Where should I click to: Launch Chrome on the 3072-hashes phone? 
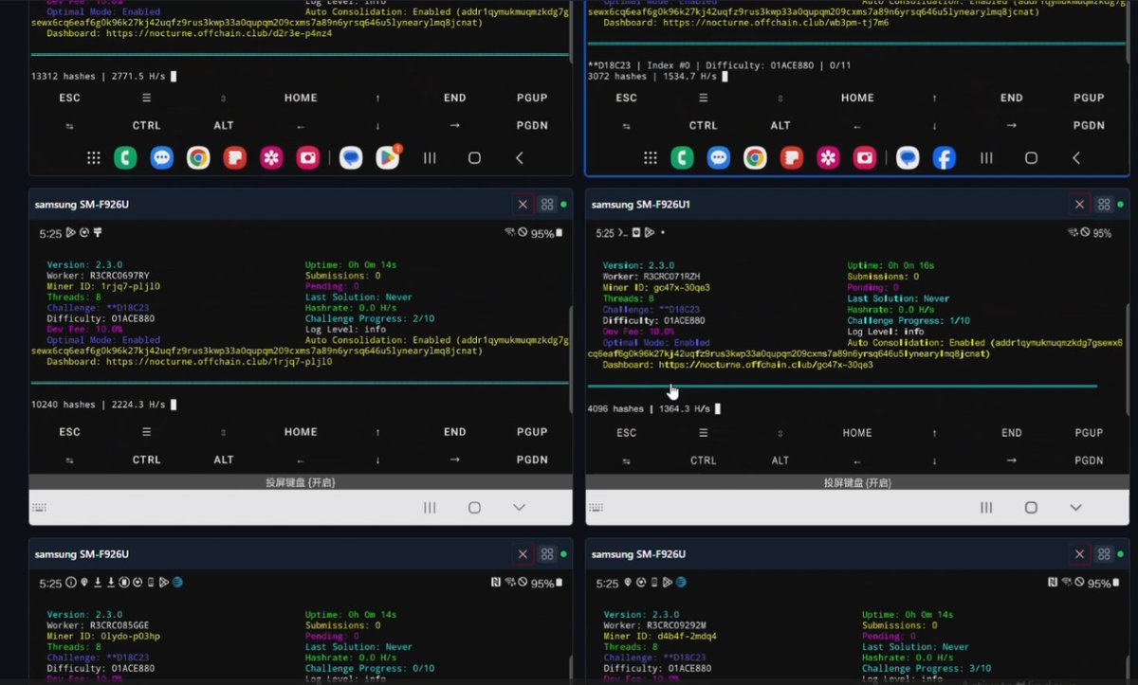coord(755,158)
